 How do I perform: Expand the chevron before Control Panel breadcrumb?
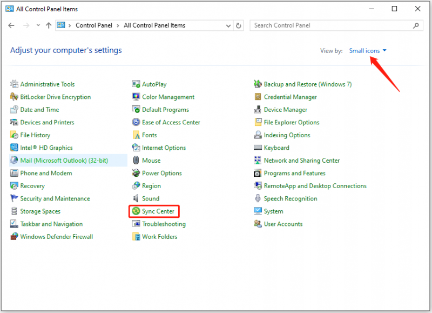coord(70,25)
